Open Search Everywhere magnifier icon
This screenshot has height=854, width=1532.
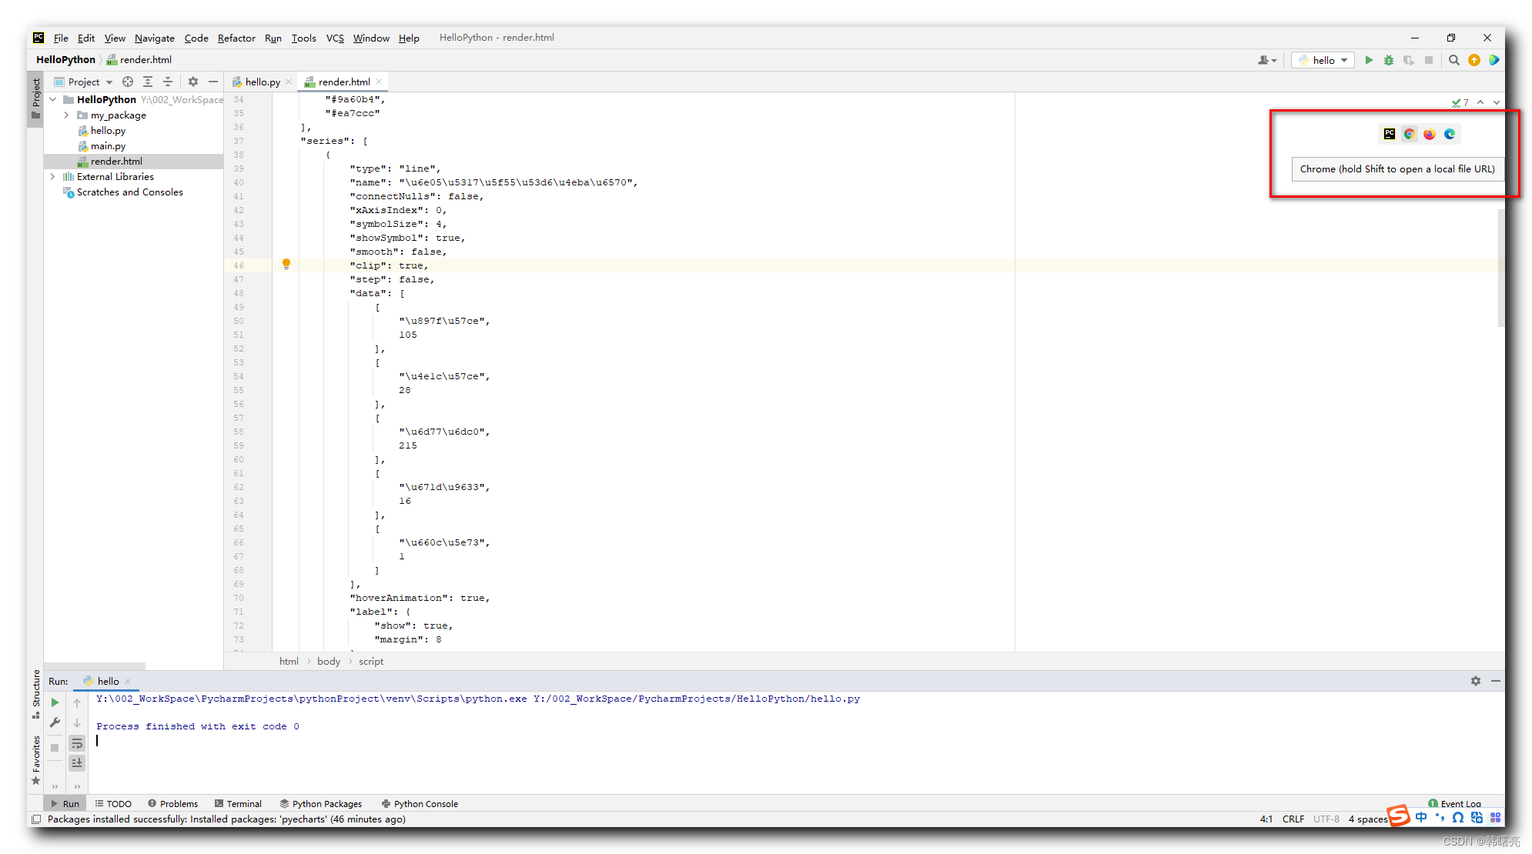point(1453,60)
